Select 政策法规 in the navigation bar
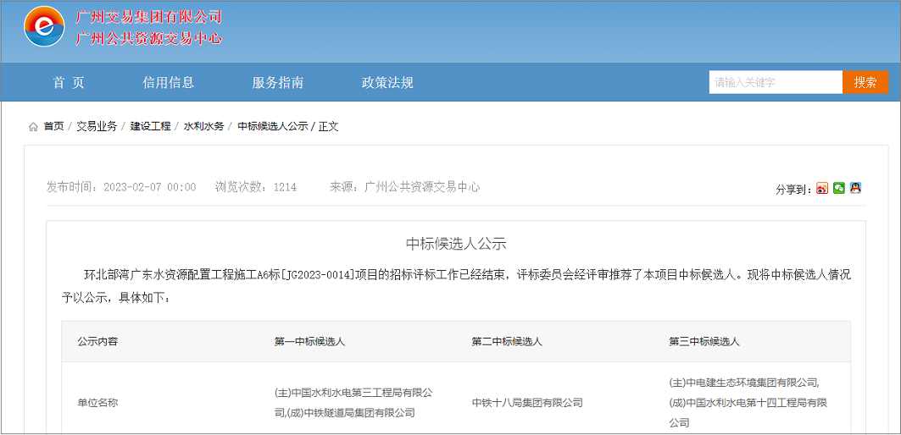 (x=387, y=82)
